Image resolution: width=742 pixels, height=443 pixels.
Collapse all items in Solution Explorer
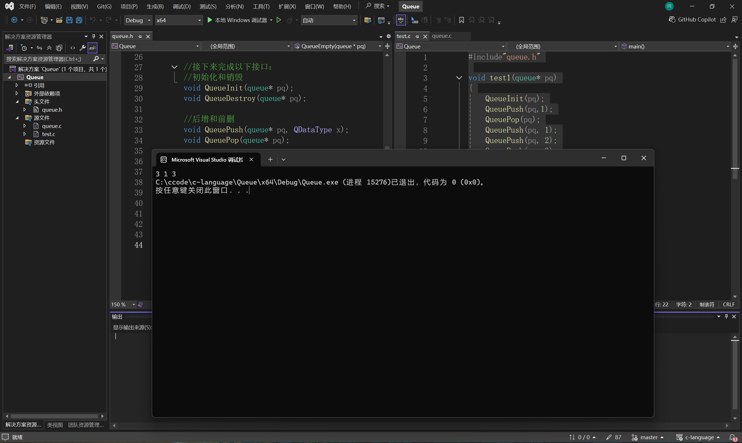49,48
